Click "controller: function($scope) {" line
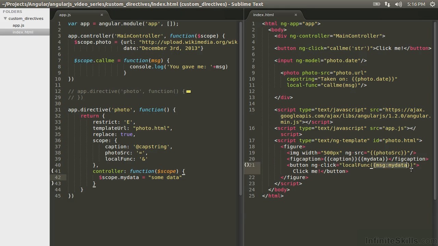 point(139,171)
